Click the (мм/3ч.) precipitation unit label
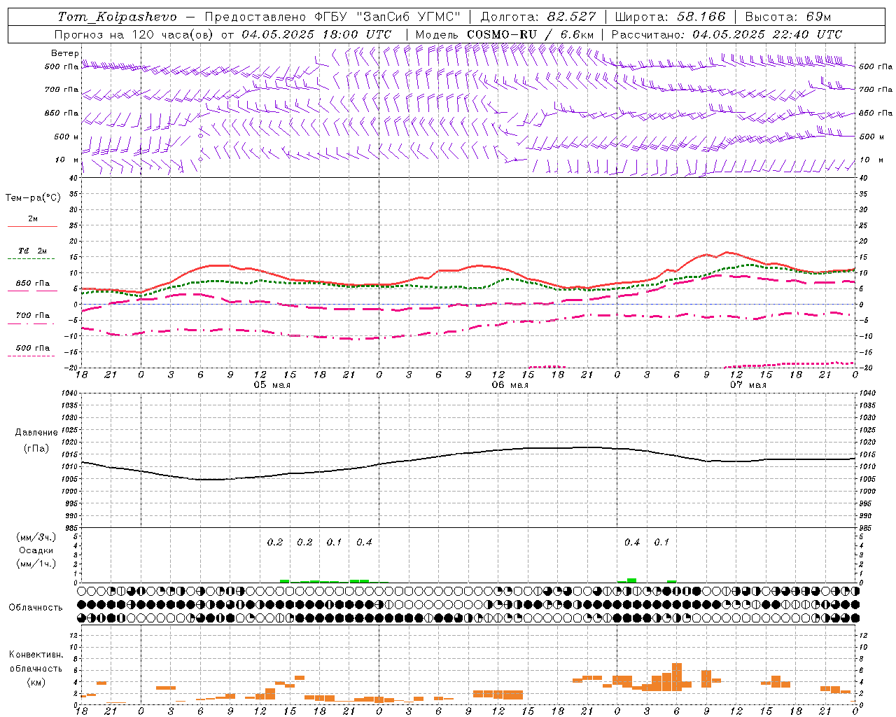The width and height of the screenshot is (896, 717). [x=36, y=537]
